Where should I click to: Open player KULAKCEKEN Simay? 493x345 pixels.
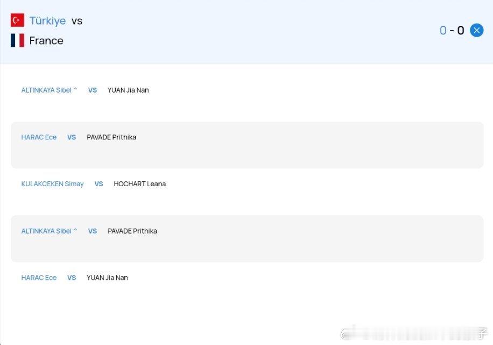click(x=52, y=184)
